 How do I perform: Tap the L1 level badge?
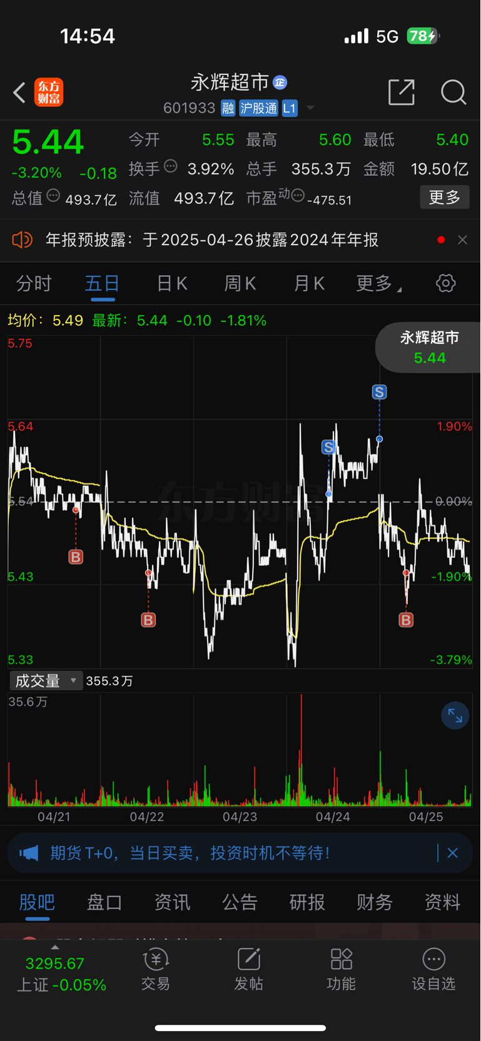(289, 108)
